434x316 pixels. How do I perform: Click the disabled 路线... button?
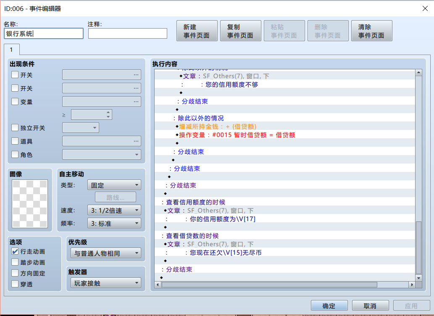(x=116, y=197)
